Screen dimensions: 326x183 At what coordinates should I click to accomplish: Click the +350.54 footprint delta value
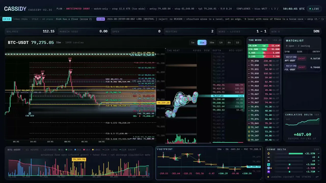(246, 173)
